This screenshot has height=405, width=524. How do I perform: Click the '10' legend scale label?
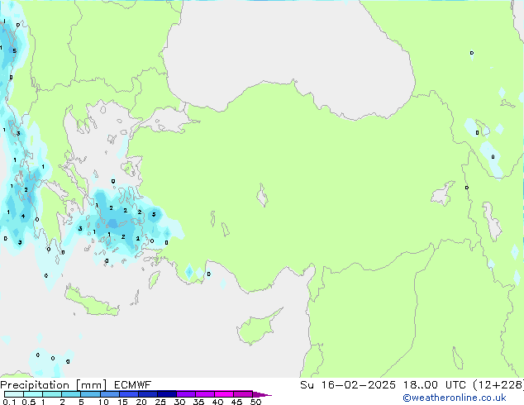[x=103, y=402]
